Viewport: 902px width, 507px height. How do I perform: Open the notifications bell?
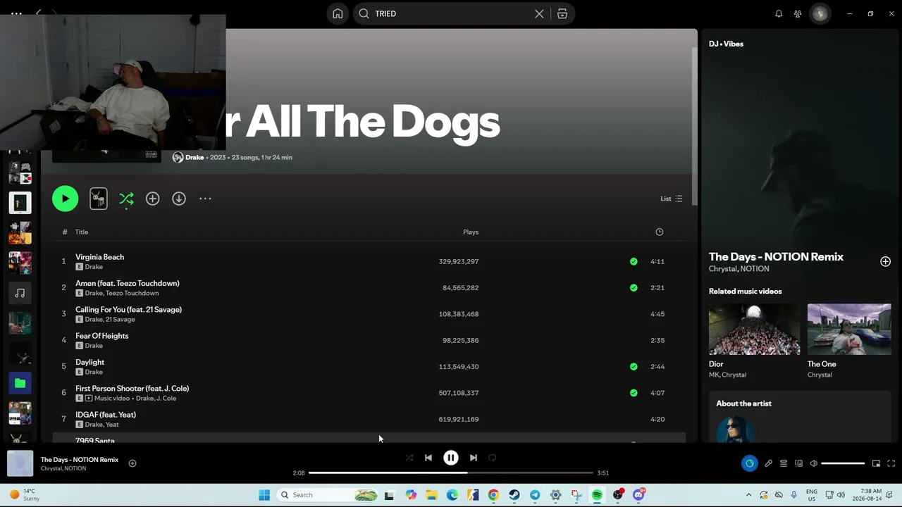pos(779,13)
